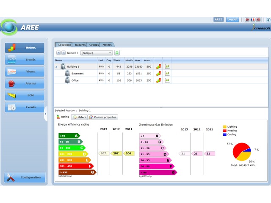This screenshot has height=203, width=271.
Task: Click the green refresh icon beside Nature
Action: pyautogui.click(x=117, y=53)
